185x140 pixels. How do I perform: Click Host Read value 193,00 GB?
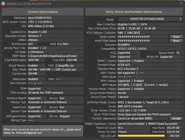173,128
